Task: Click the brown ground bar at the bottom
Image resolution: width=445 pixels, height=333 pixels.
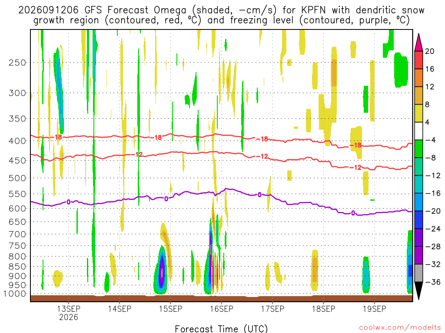Action: point(221,298)
